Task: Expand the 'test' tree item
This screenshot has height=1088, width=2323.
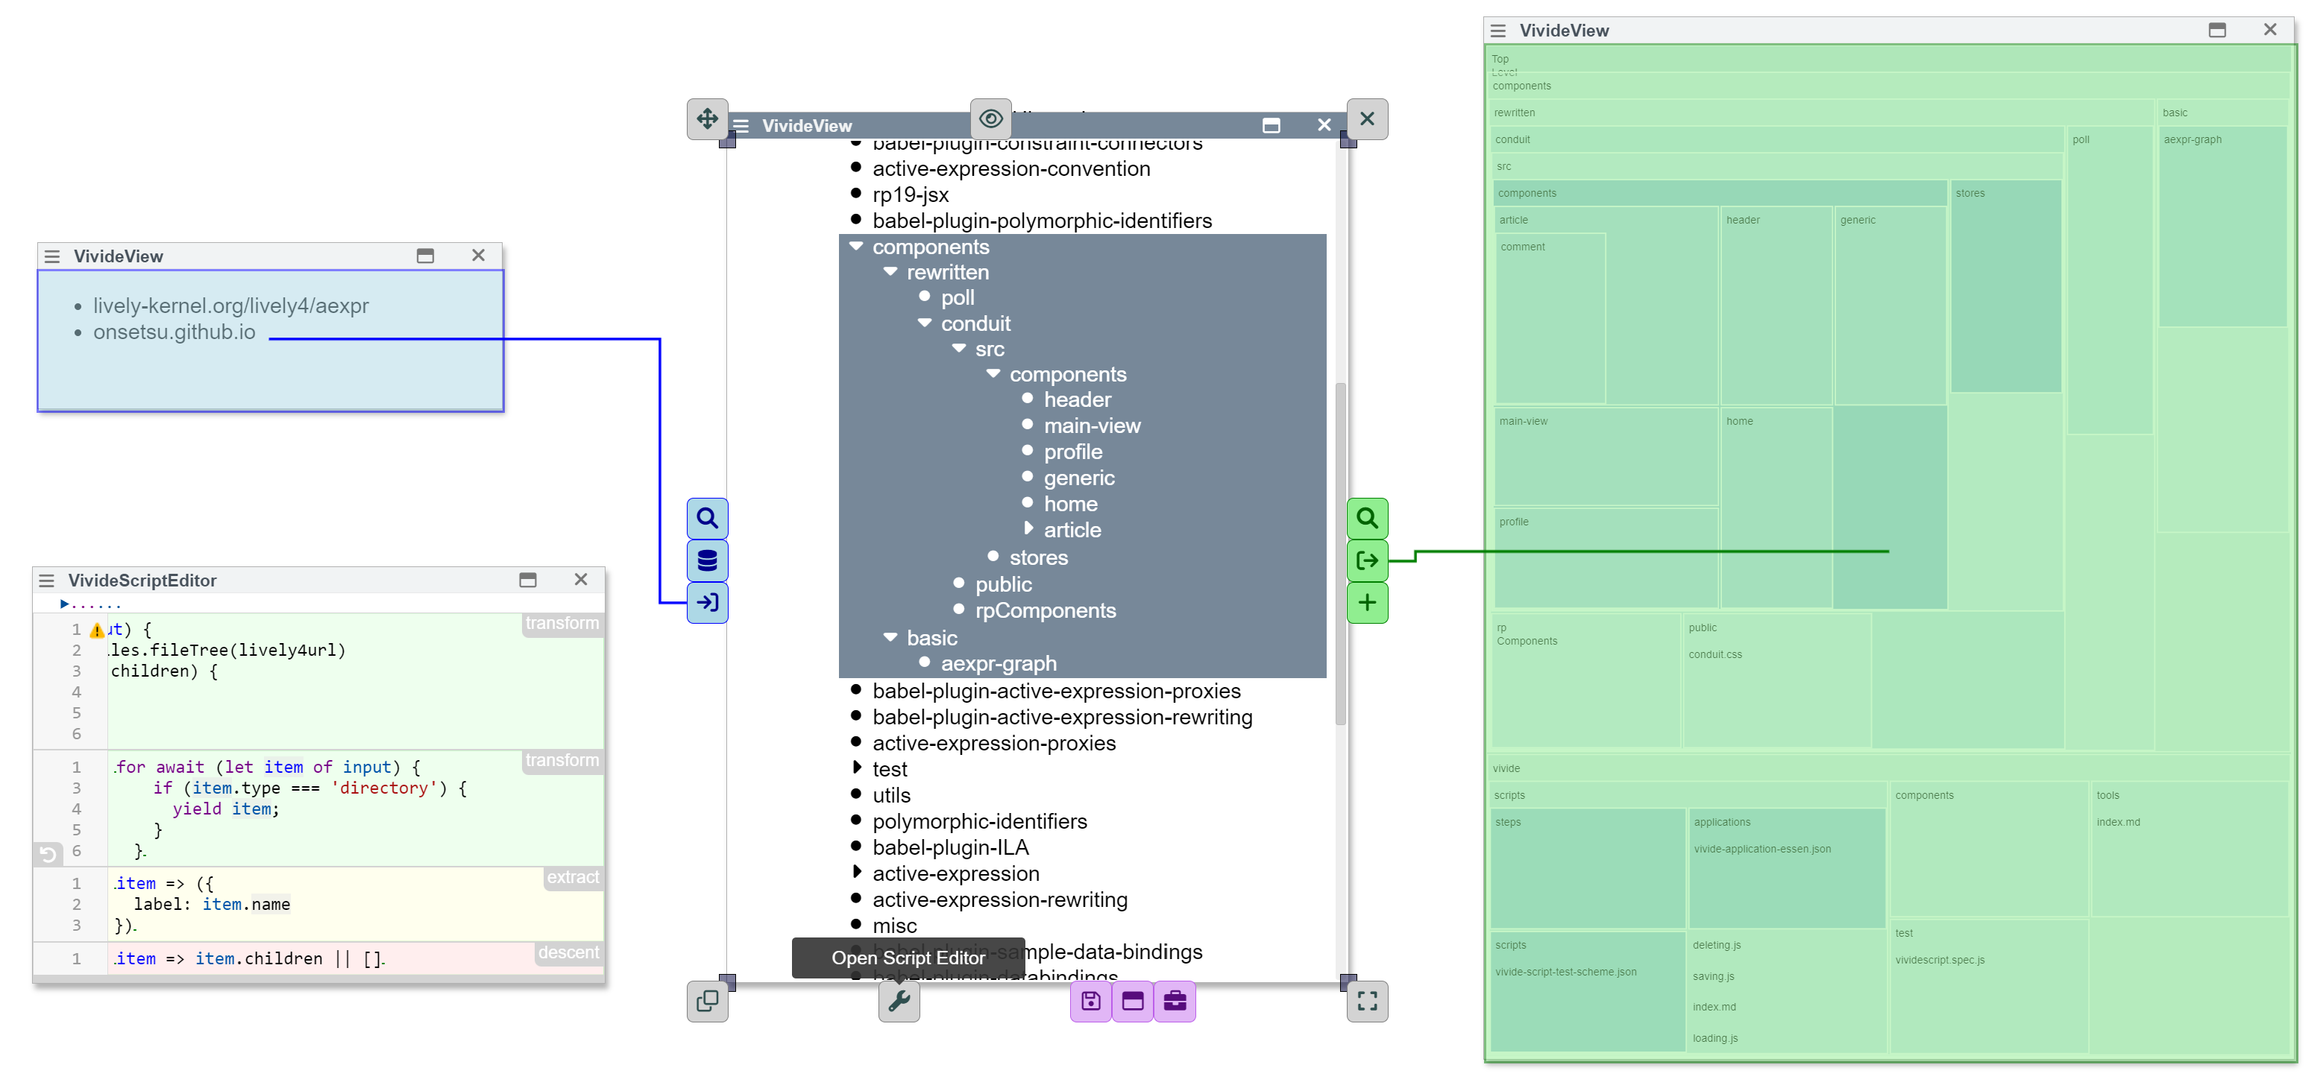Action: pos(857,768)
